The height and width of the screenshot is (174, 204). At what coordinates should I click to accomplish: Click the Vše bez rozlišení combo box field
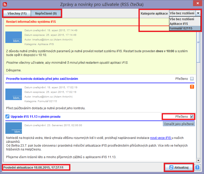[x=182, y=13]
